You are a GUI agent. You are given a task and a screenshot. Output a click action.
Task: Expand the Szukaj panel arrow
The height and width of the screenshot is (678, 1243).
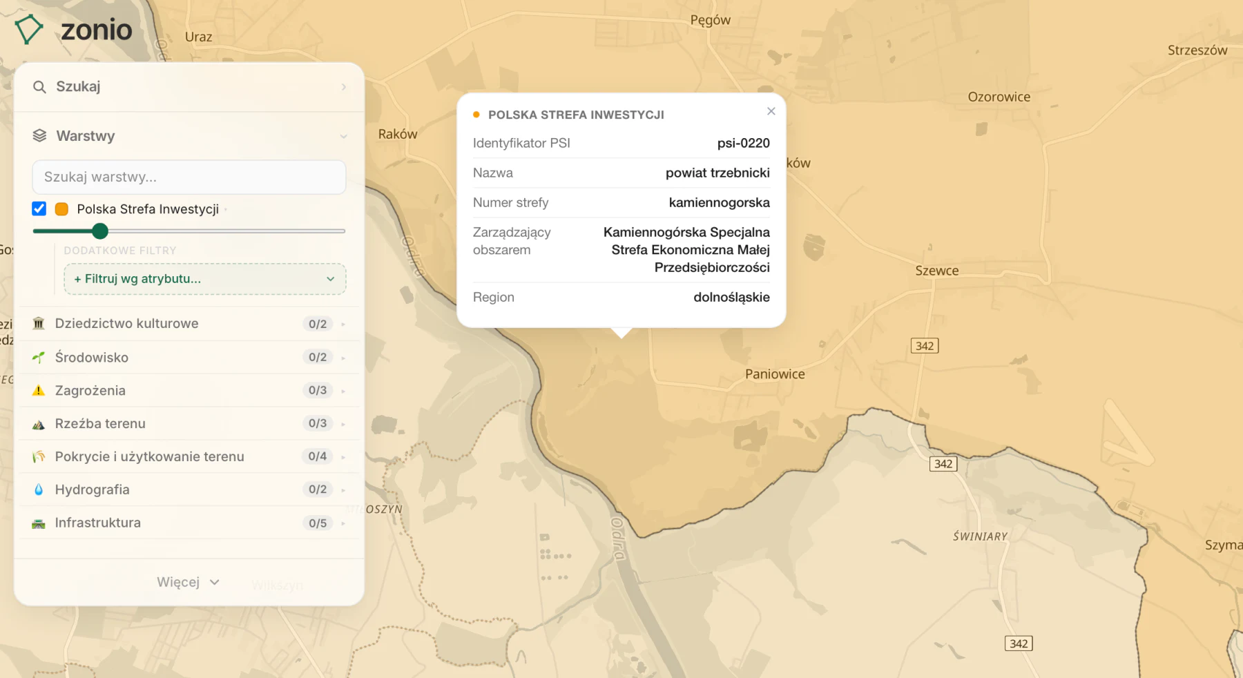(343, 87)
